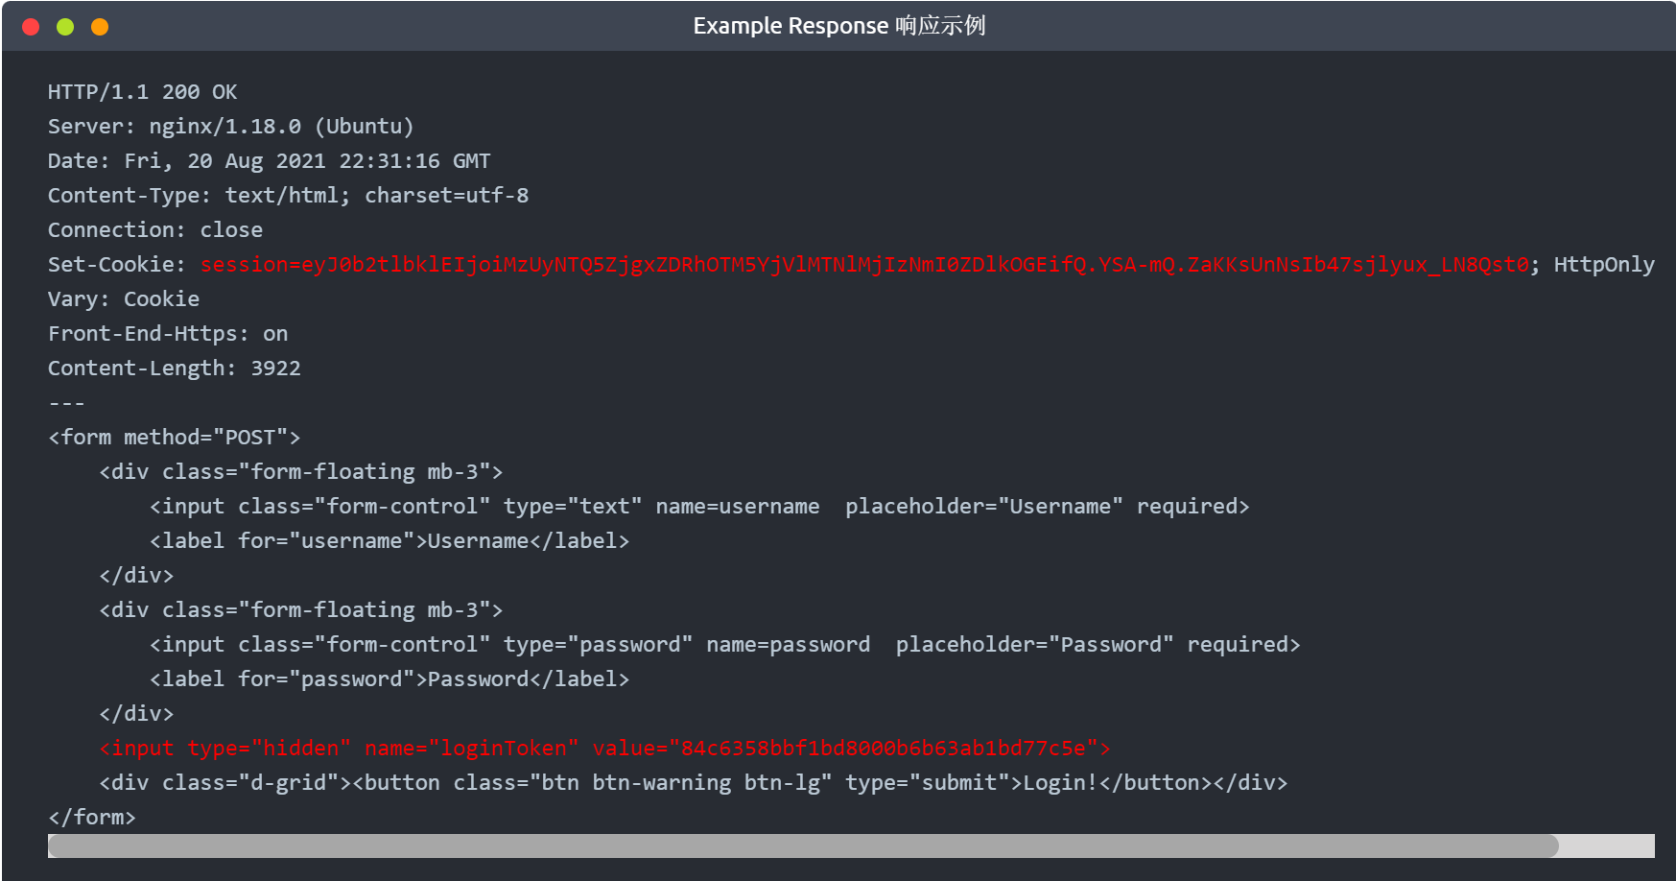The width and height of the screenshot is (1676, 881).
Task: Click the orange window button in title bar
Action: (x=100, y=27)
